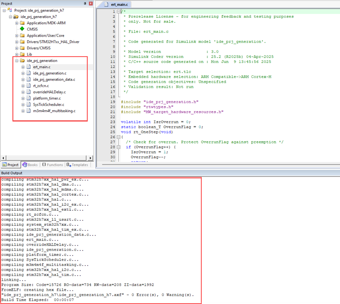Collapse the rt_OneStep function at line 26

(118, 137)
